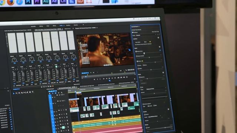Screen dimensions: 237x133
Task: Enable the Reduce Rumble checkbox
Action: [x=137, y=56]
